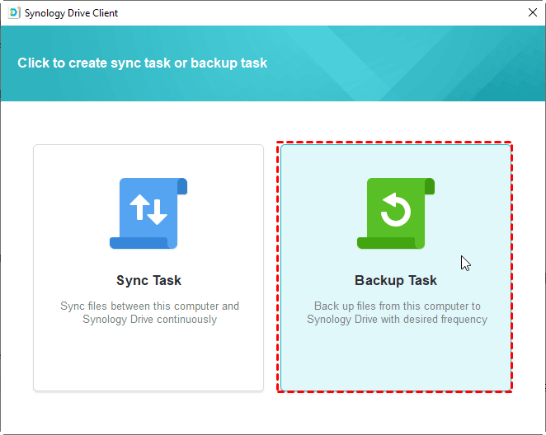Select the "Backup Task" heading
Image resolution: width=546 pixels, height=435 pixels.
(x=396, y=280)
